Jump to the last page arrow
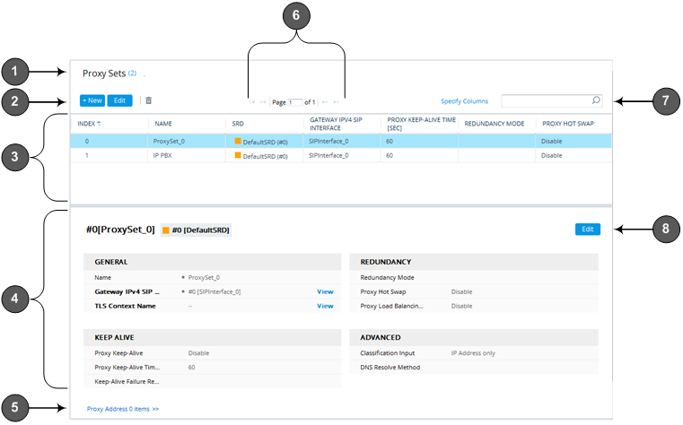The width and height of the screenshot is (683, 425). pos(336,102)
